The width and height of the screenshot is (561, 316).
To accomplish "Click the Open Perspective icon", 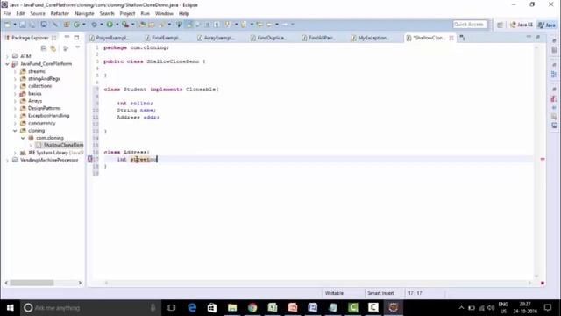I will pos(500,25).
